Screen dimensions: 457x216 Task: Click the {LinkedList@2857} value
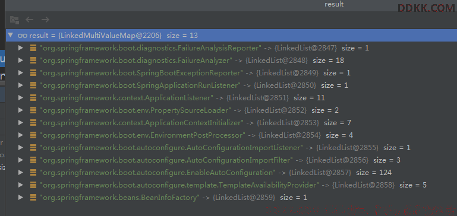coord(320,172)
